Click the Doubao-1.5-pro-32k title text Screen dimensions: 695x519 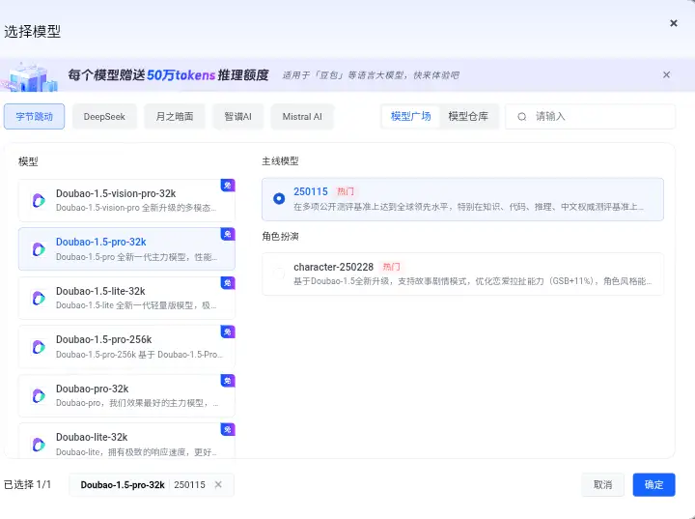coord(101,242)
